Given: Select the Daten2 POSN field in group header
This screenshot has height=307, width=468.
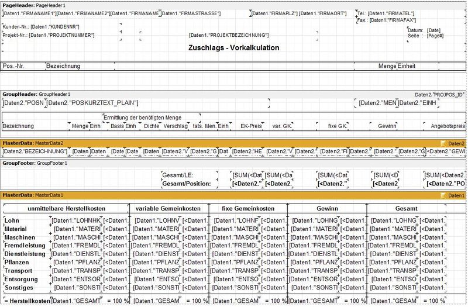Looking at the screenshot, I should (23, 104).
